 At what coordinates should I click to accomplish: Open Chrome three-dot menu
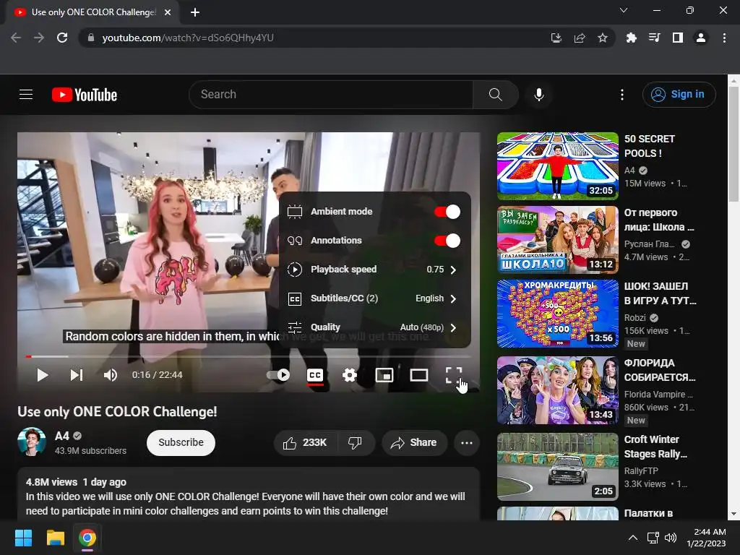point(724,38)
